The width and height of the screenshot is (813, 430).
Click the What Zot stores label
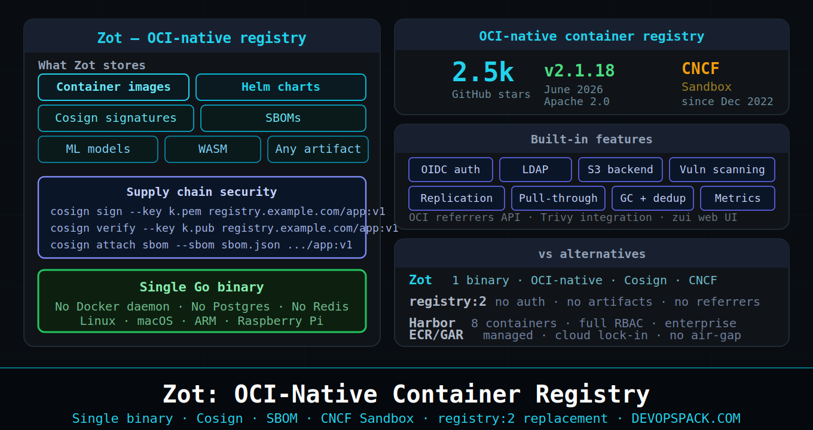tap(92, 65)
